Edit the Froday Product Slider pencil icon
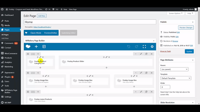The image size is (200, 112). point(106,57)
